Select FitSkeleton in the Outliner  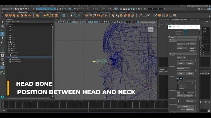point(15,57)
